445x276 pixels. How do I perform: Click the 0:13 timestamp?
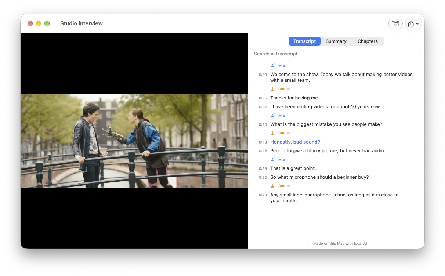click(263, 142)
